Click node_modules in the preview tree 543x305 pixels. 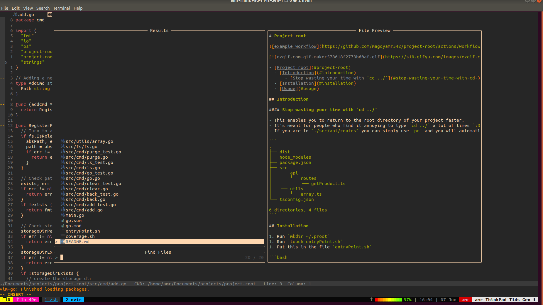click(x=295, y=157)
